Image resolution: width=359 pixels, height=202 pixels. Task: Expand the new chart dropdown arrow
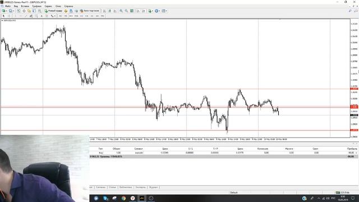pyautogui.click(x=7, y=11)
